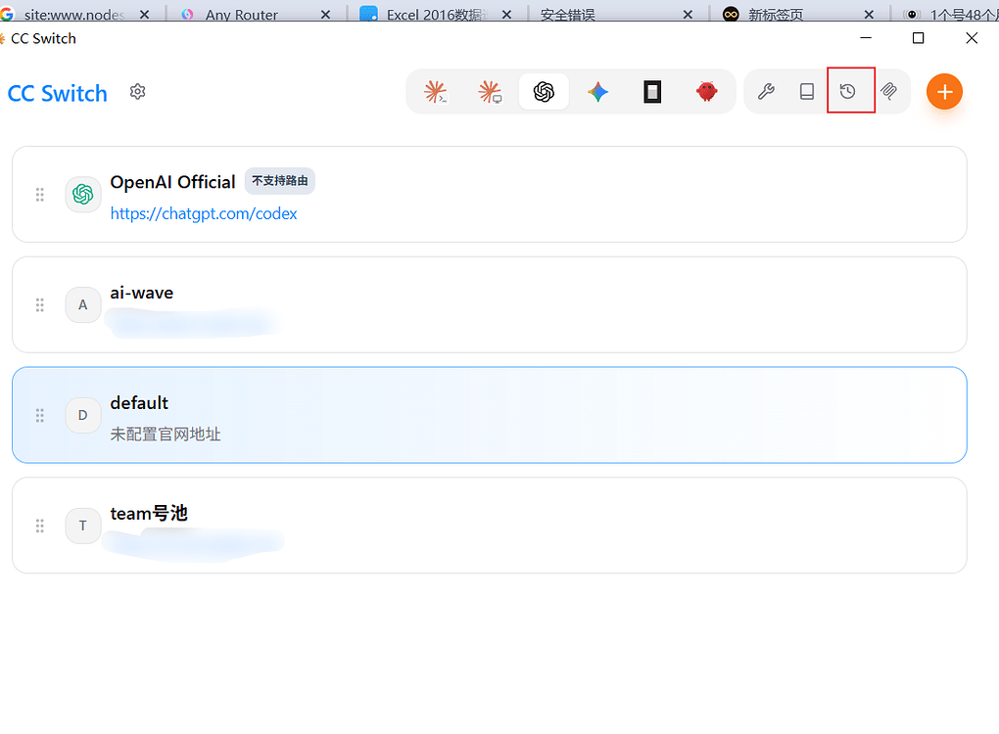This screenshot has height=734, width=999.
Task: Select the team号池 provider card
Action: click(x=490, y=526)
